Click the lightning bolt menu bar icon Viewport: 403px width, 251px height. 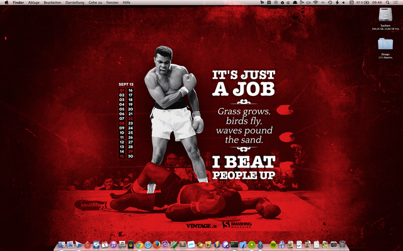click(337, 3)
